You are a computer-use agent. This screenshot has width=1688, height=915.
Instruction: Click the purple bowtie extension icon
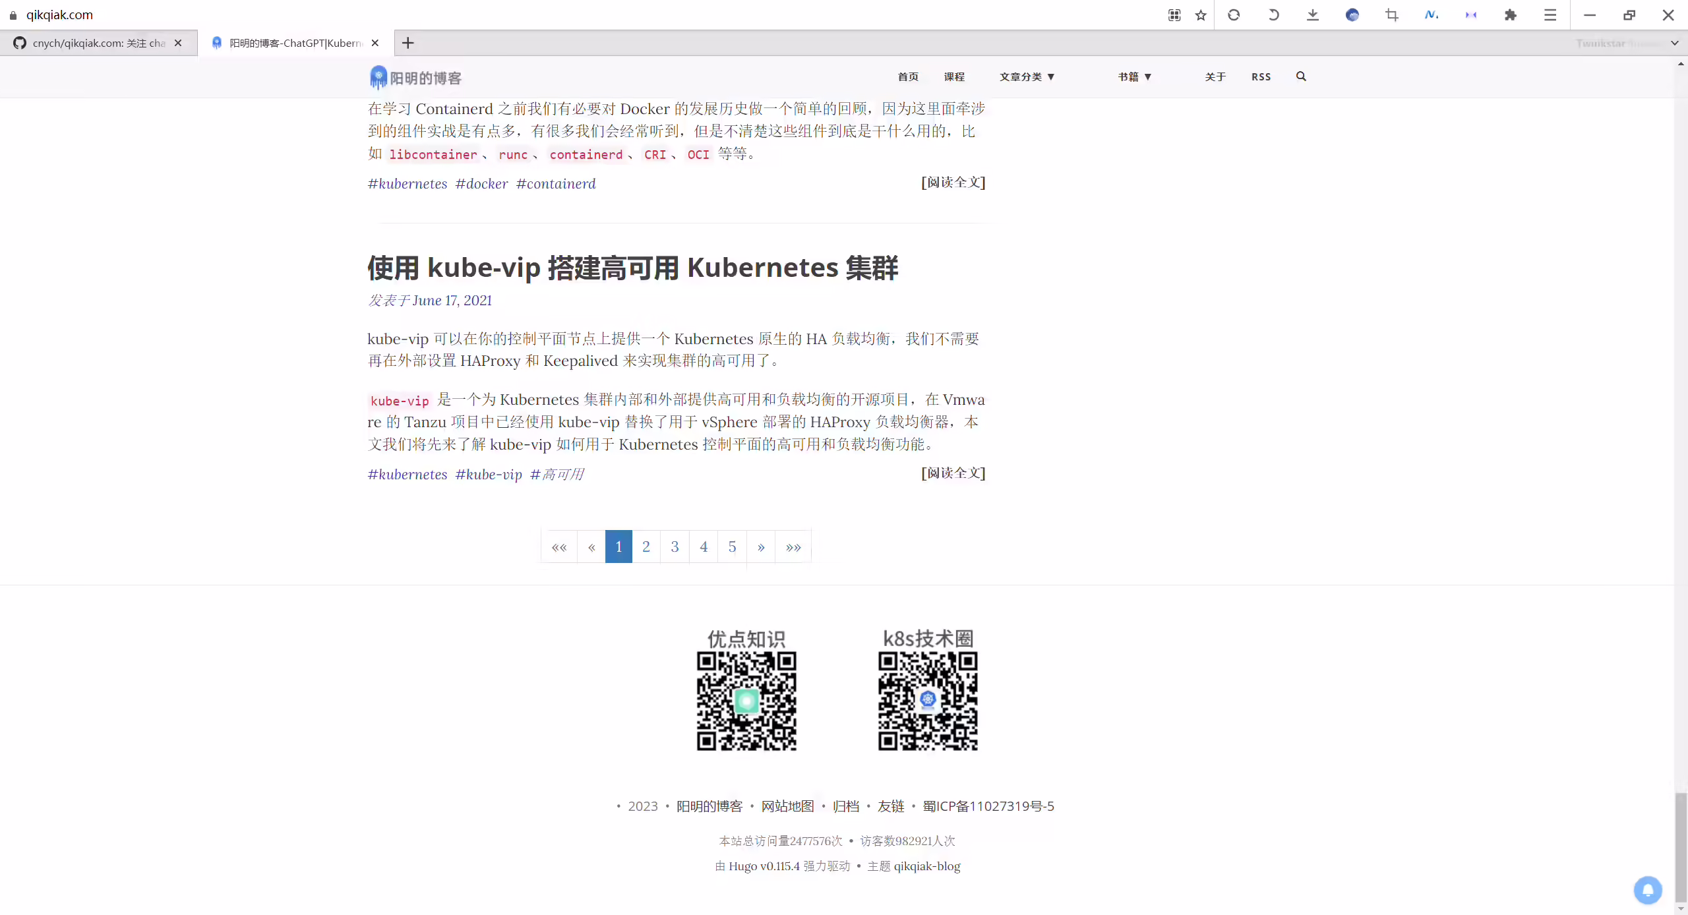pyautogui.click(x=1471, y=15)
